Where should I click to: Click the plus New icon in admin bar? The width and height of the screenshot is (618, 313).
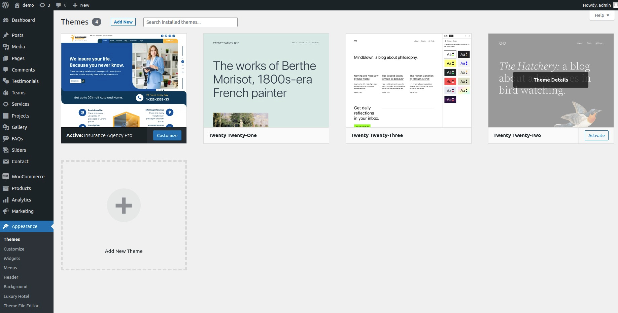[75, 5]
